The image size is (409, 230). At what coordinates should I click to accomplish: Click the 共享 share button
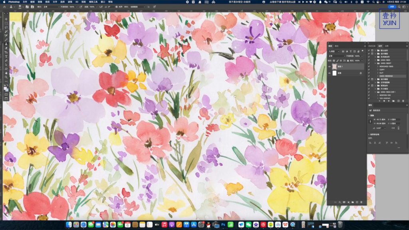pos(392,7)
